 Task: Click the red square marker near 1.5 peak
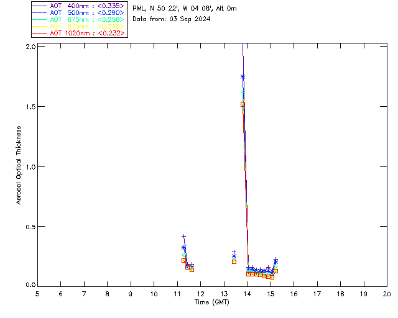(243, 104)
